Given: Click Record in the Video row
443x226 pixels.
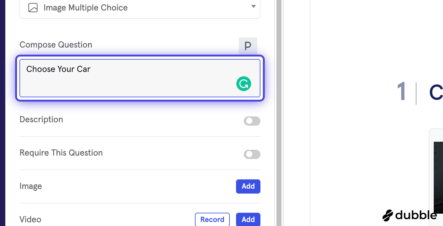Looking at the screenshot, I should 212,220.
